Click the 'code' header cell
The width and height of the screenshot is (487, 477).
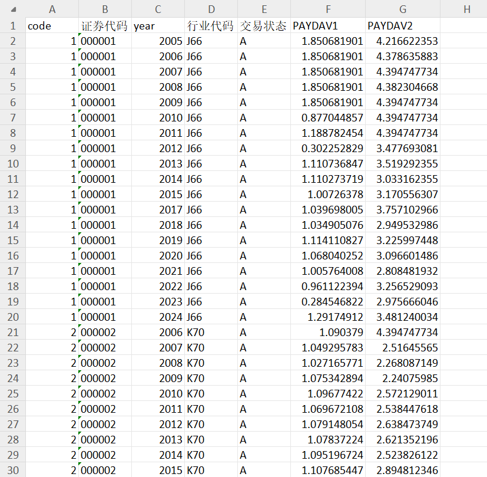[x=52, y=25]
